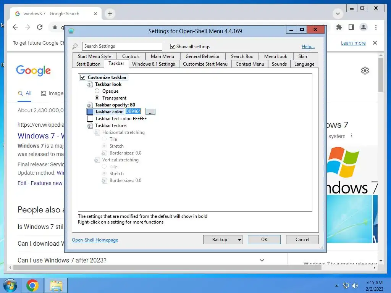
Task: Open the Menu Look tab
Action: pyautogui.click(x=276, y=56)
